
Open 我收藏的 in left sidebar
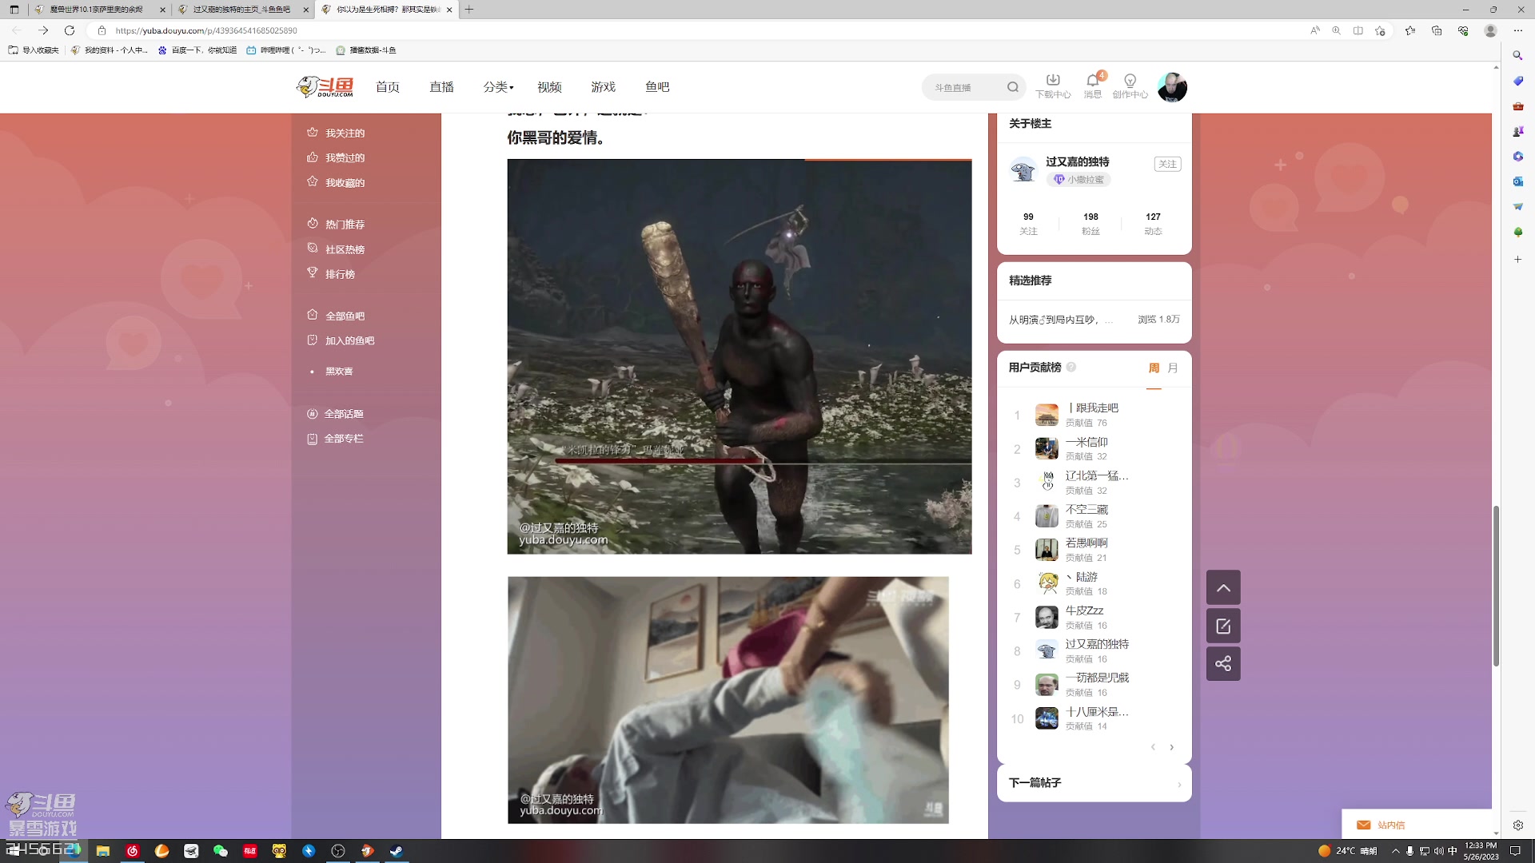336,182
